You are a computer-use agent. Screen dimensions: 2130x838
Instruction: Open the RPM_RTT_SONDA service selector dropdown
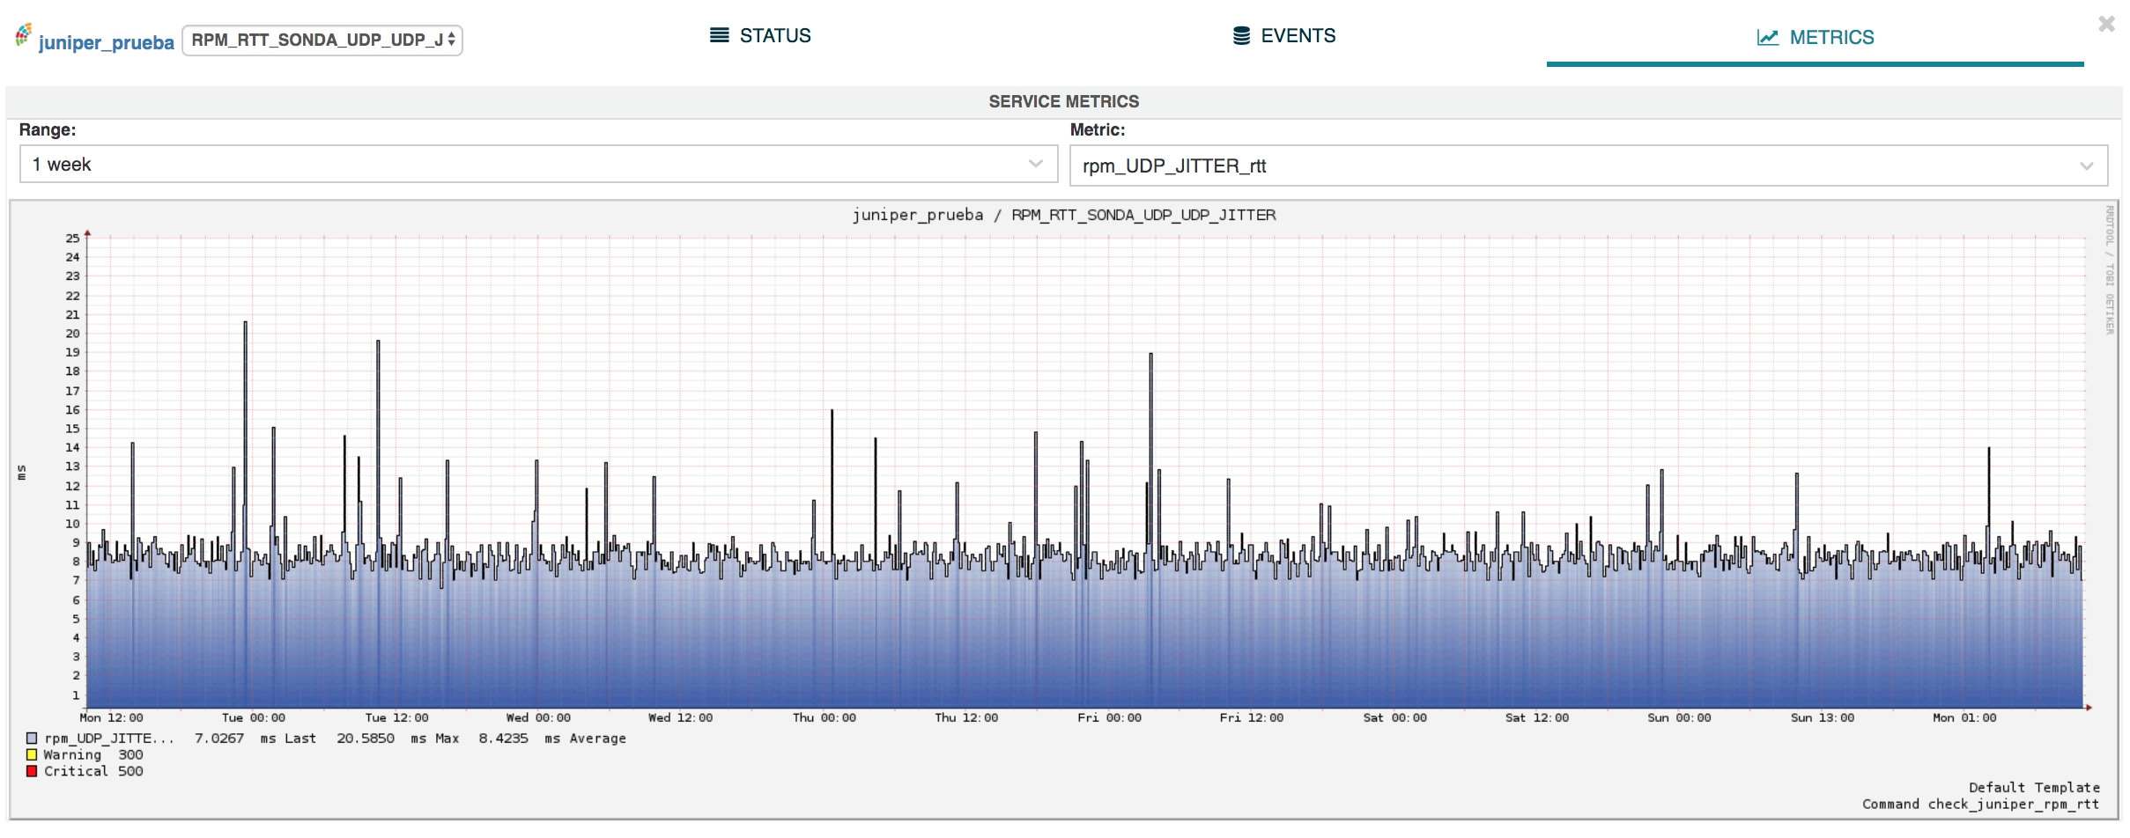click(322, 40)
